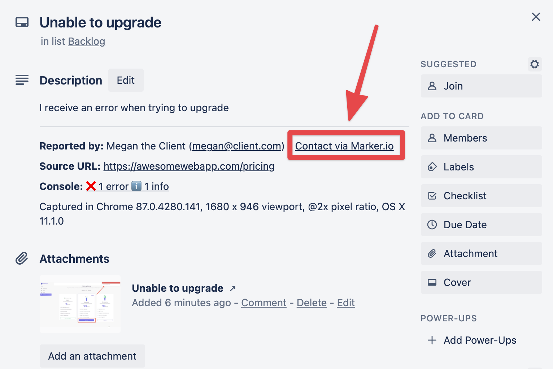Click Add an attachment button
553x369 pixels.
92,356
